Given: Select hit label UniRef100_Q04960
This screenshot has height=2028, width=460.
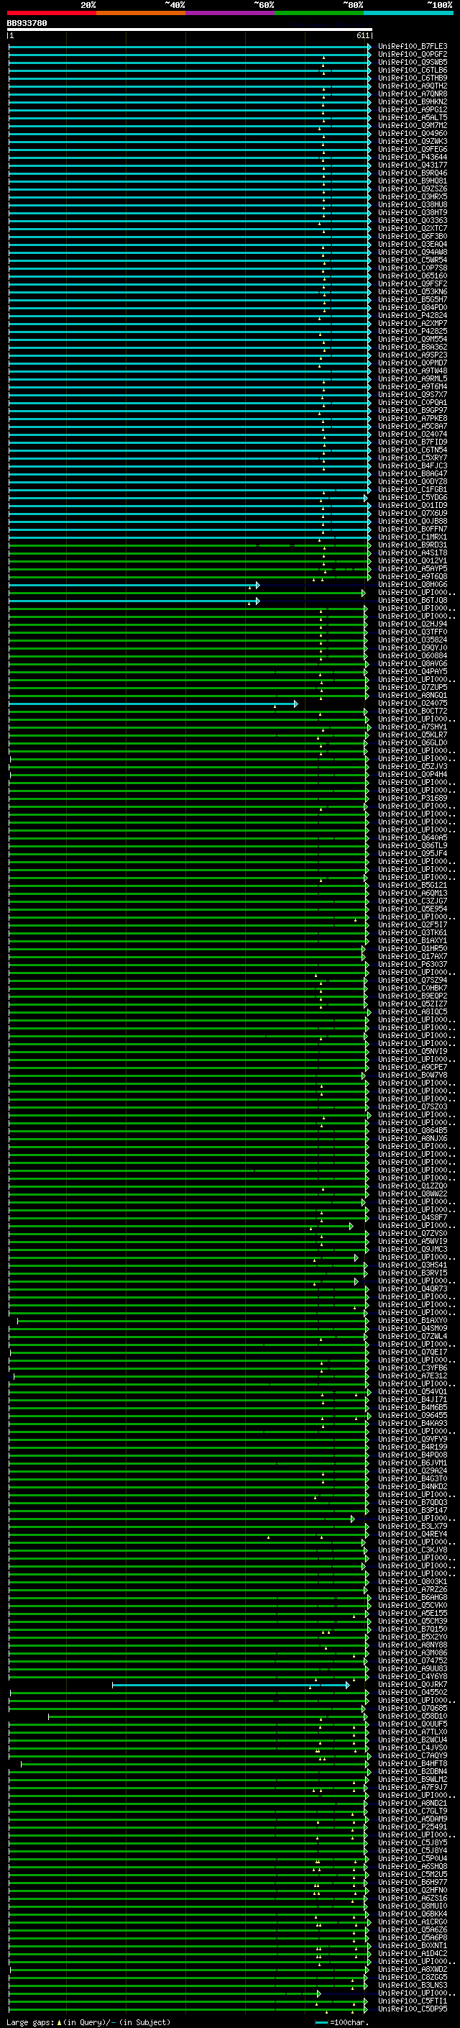Looking at the screenshot, I should (x=413, y=134).
